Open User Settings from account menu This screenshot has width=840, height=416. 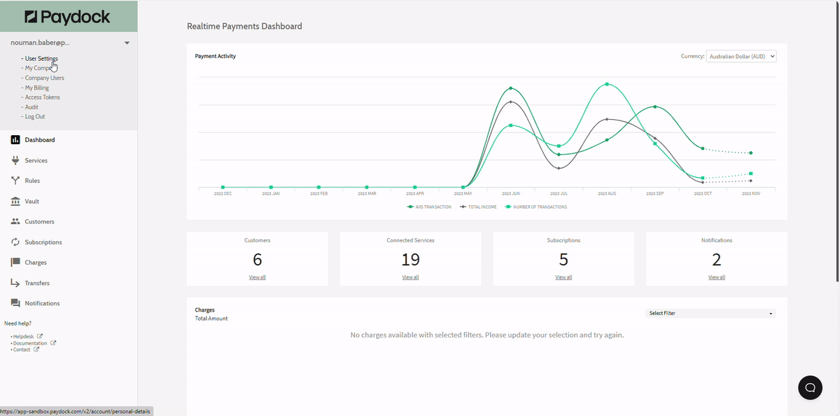pos(41,59)
